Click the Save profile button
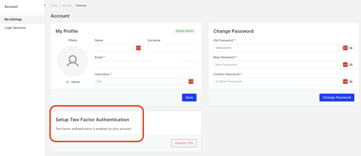 [189, 97]
